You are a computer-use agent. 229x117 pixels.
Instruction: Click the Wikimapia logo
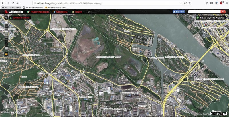14,12
